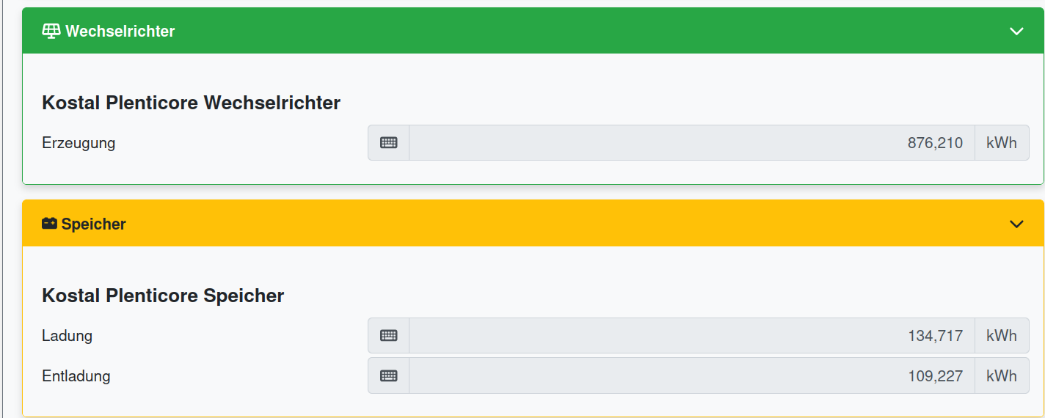Focus the Entladung value field
Screen dimensions: 1045x418
691,376
